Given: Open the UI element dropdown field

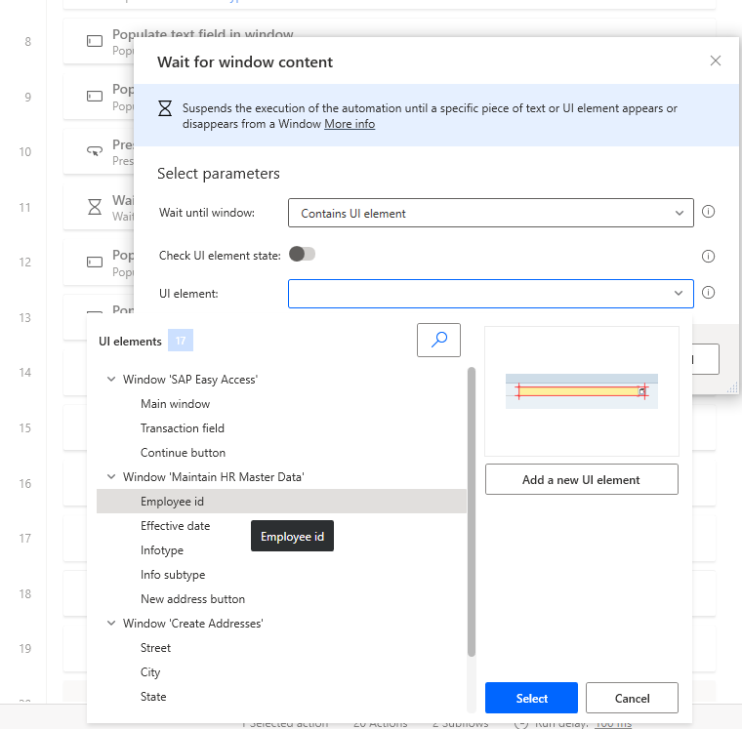Looking at the screenshot, I should 491,294.
